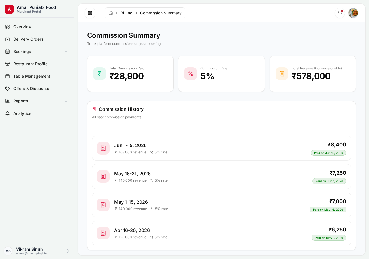Click the ₹578,000 total revenue value
This screenshot has height=259, width=369.
coord(311,76)
